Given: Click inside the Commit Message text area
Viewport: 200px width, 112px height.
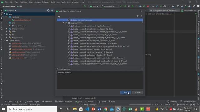Looking at the screenshot, I should (x=100, y=80).
